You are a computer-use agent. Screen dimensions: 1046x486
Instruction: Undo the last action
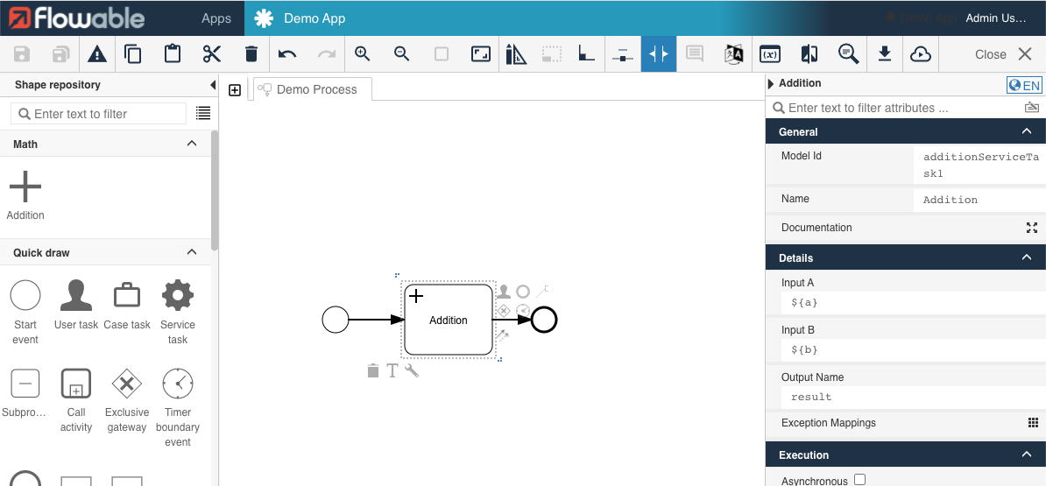[x=287, y=54]
